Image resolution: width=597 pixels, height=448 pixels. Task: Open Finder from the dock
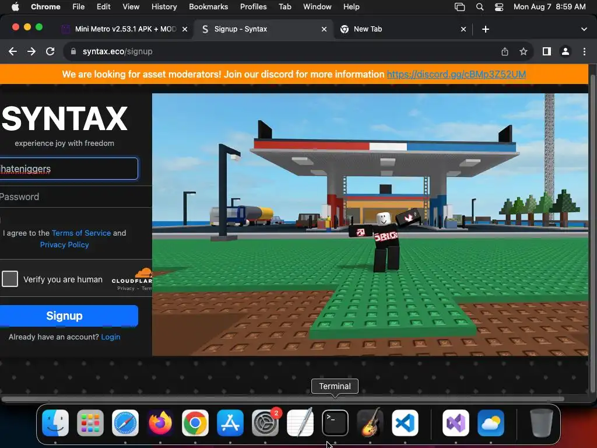tap(55, 423)
